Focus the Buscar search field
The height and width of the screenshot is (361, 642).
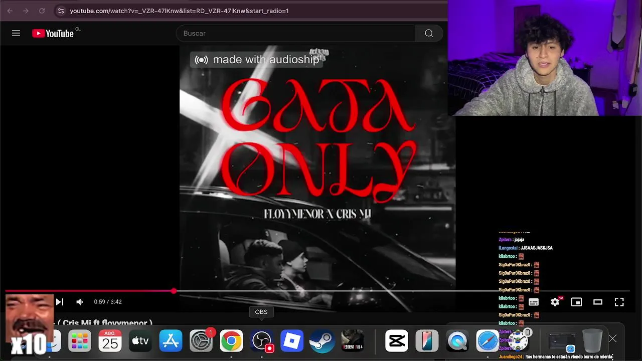[295, 33]
